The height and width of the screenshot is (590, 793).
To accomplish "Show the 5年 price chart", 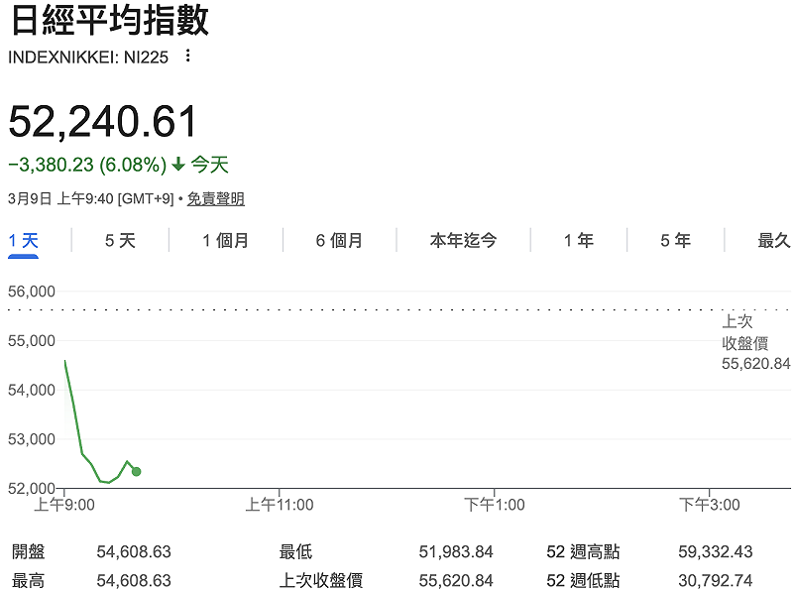I will pos(673,240).
